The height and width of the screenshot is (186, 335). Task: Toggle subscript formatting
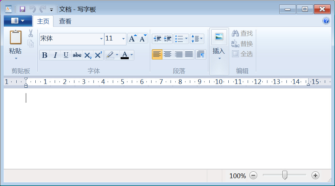pos(88,55)
